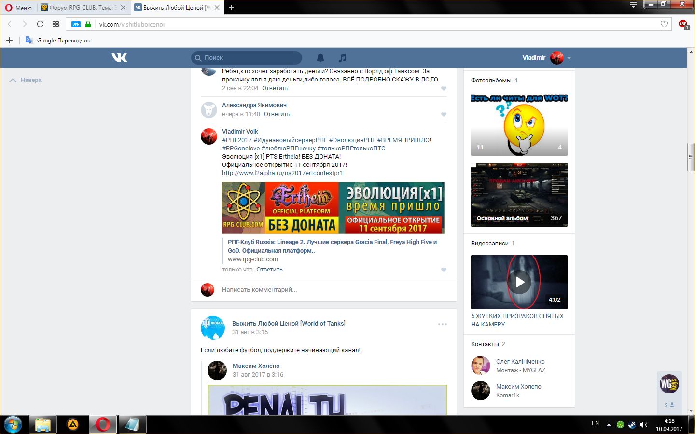Open the Google Переводчик bookmark
Viewport: 695px width, 434px height.
pyautogui.click(x=58, y=40)
